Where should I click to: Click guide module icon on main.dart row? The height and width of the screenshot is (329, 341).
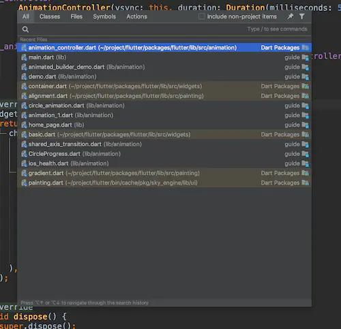305,58
